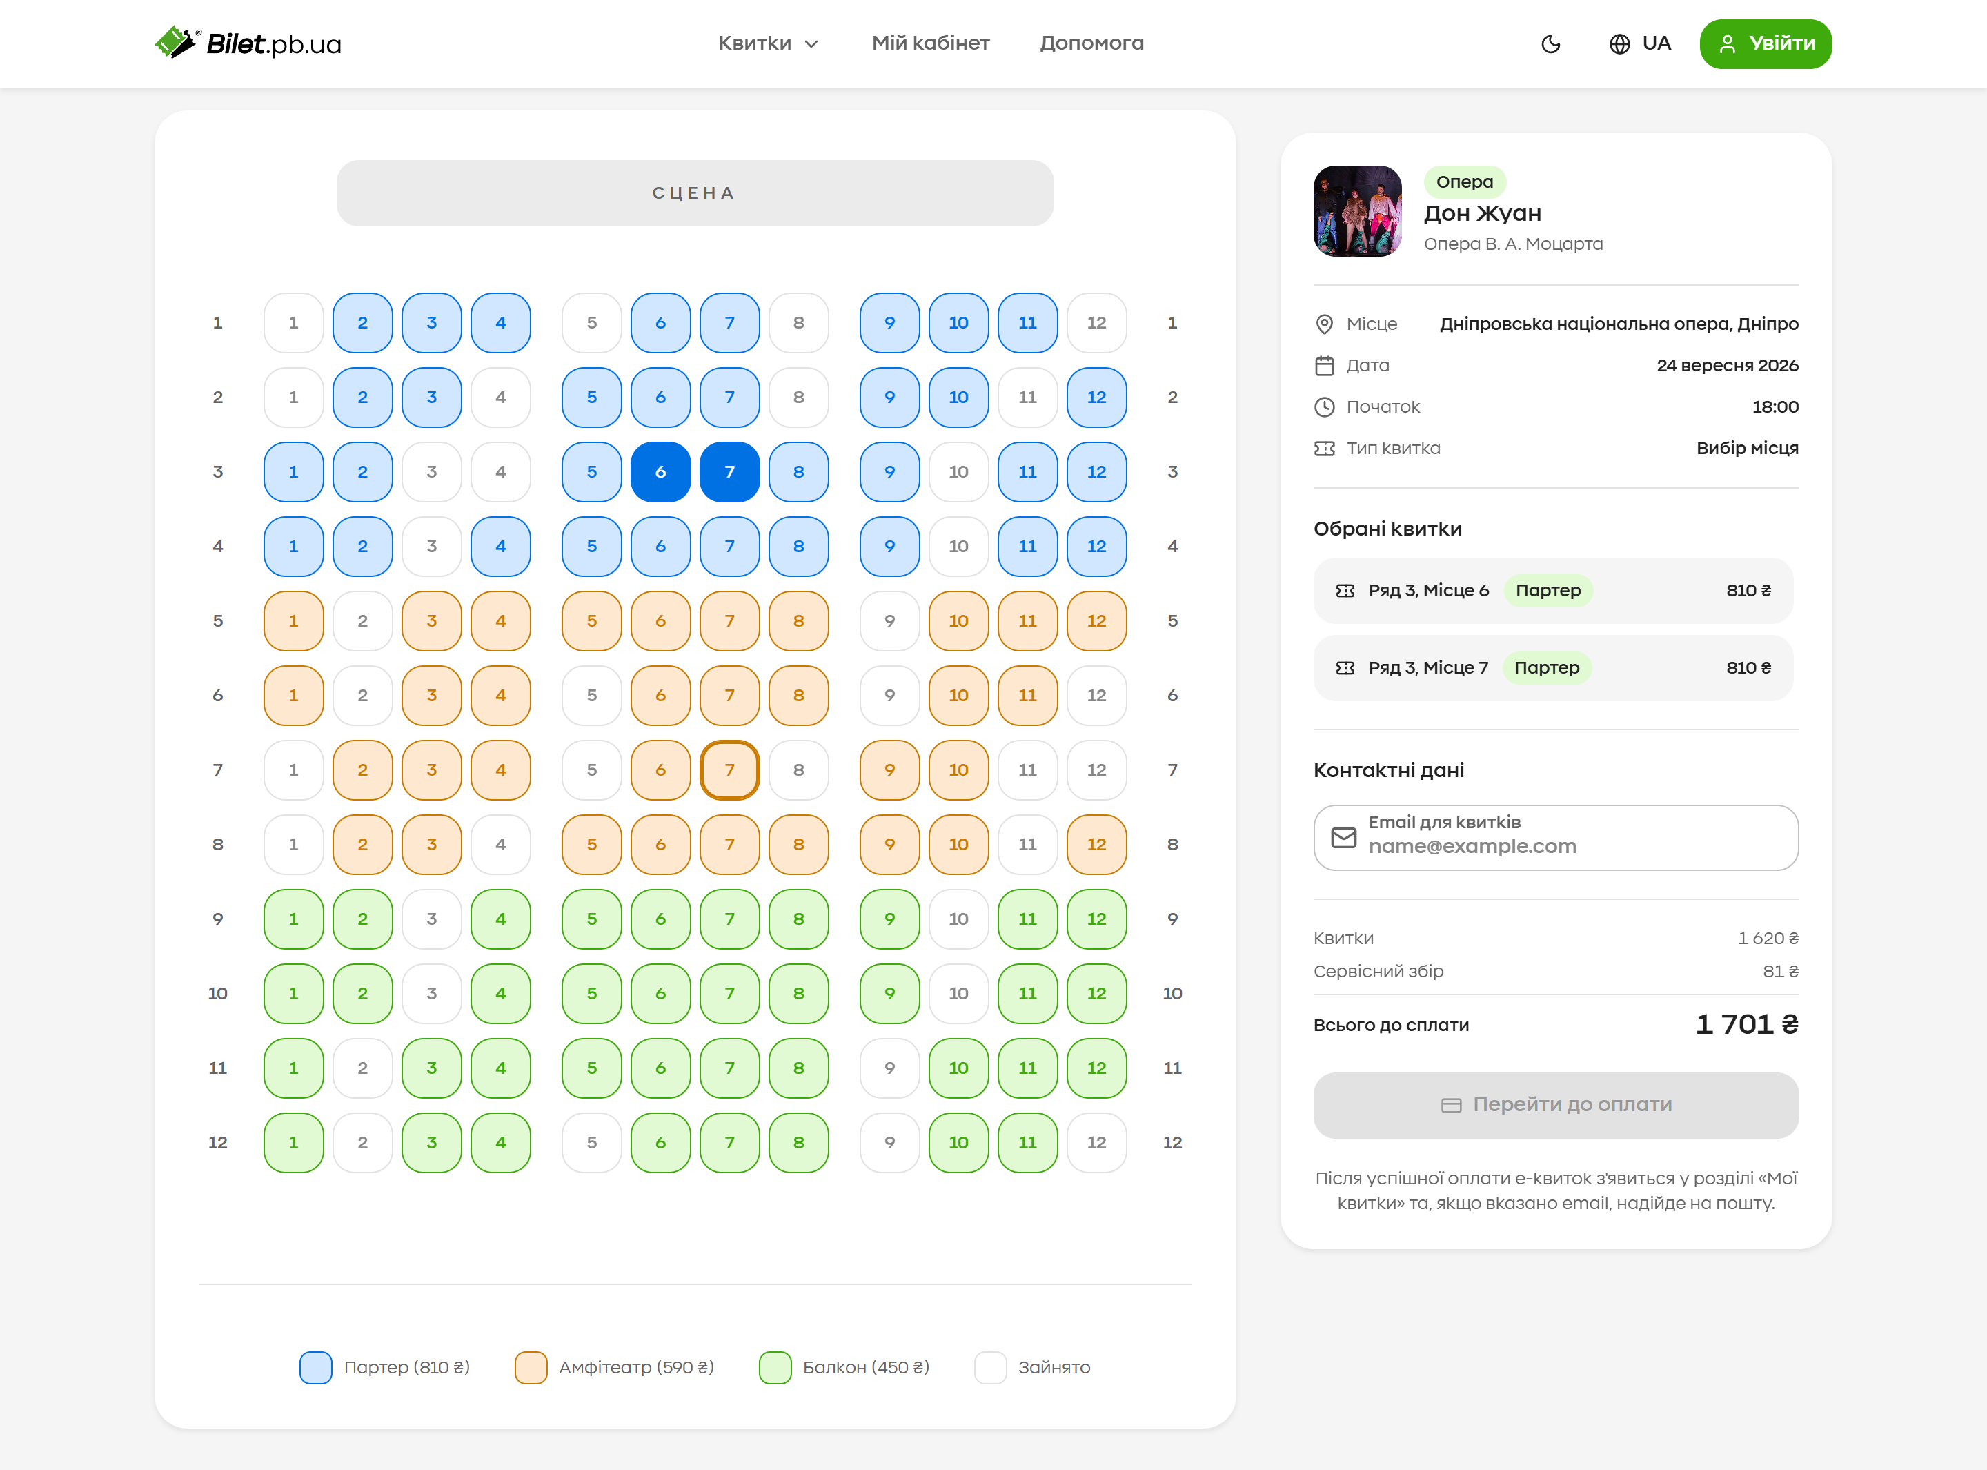Image resolution: width=1987 pixels, height=1470 pixels.
Task: Open the UA language selector
Action: tap(1640, 43)
